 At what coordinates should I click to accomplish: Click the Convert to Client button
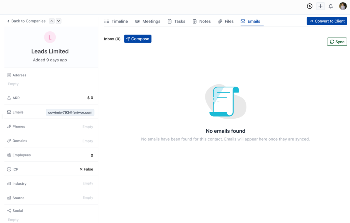[327, 21]
